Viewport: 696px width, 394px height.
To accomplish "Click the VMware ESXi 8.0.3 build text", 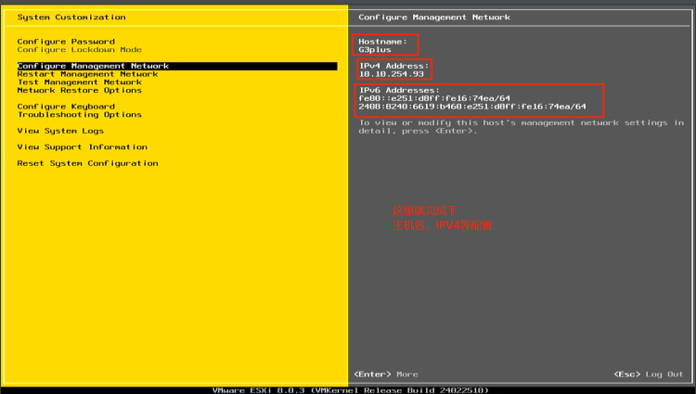I will [350, 390].
